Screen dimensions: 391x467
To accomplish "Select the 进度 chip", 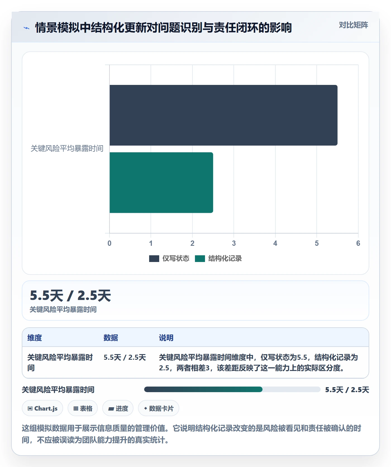I will pos(118,408).
